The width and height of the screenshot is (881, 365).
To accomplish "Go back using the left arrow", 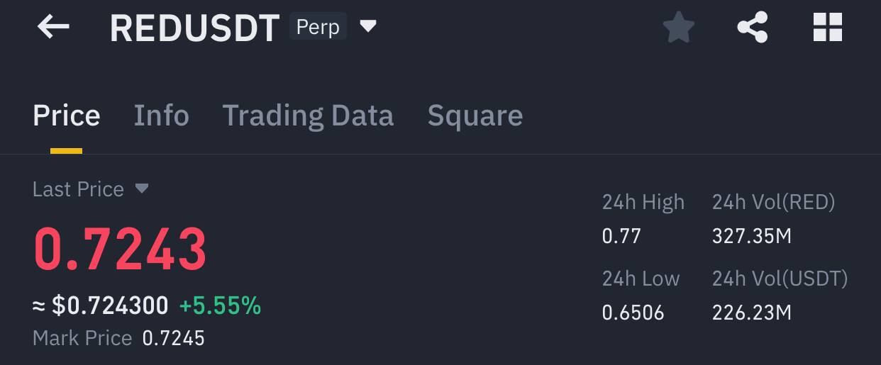I will click(x=53, y=28).
